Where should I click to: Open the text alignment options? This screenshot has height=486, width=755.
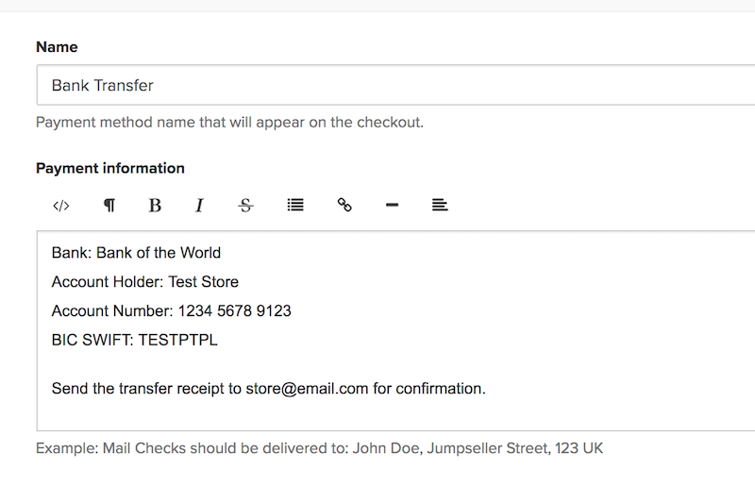tap(439, 205)
